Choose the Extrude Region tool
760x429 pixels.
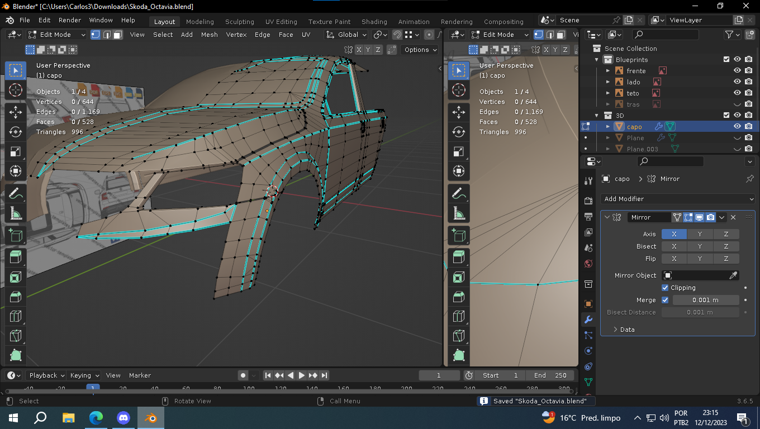pos(16,257)
